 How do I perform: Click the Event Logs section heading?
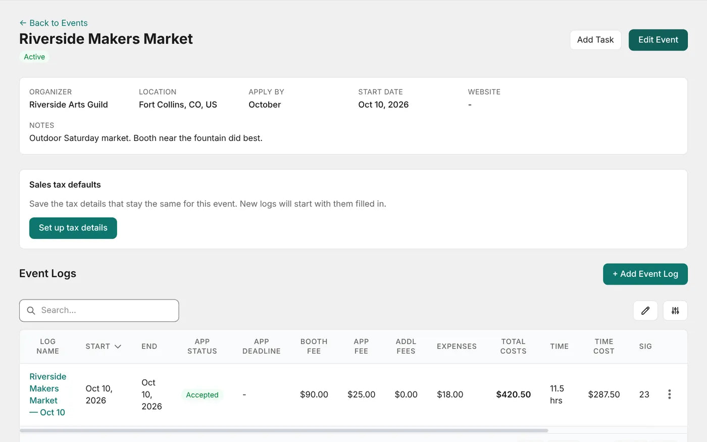(47, 274)
